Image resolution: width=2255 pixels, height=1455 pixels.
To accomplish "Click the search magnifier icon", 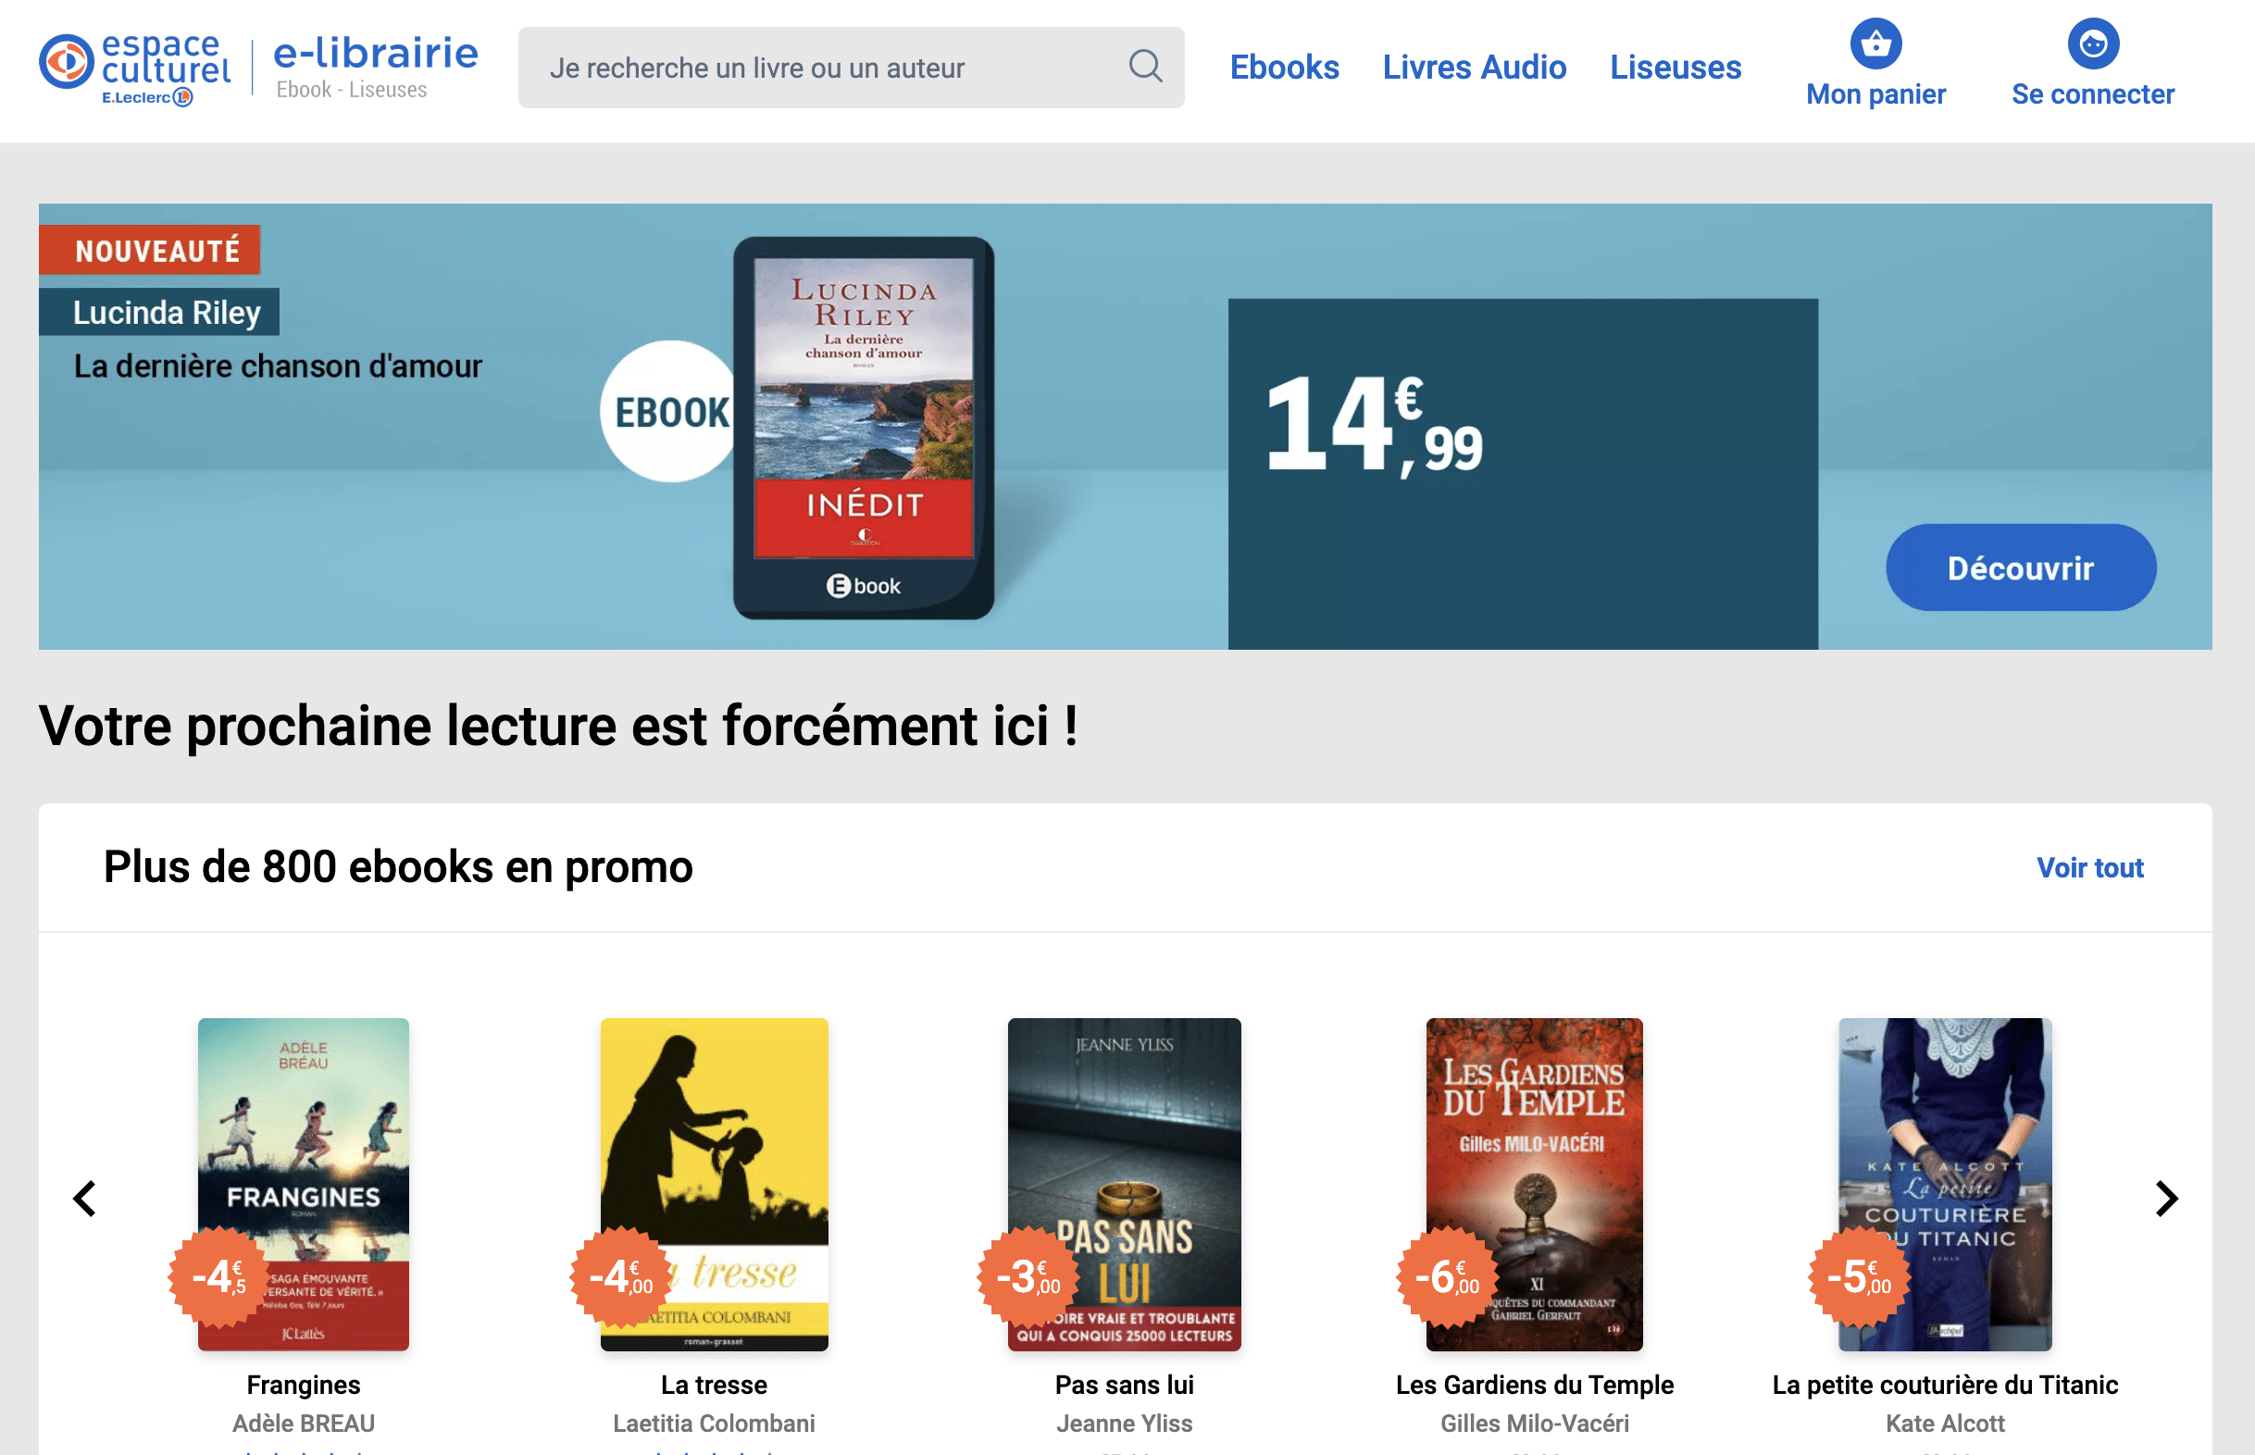I will coord(1145,66).
